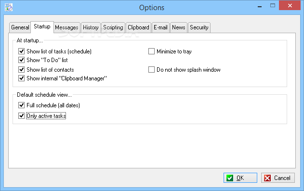Toggle the Show "To Do" list checkbox
The width and height of the screenshot is (304, 191).
tap(21, 60)
